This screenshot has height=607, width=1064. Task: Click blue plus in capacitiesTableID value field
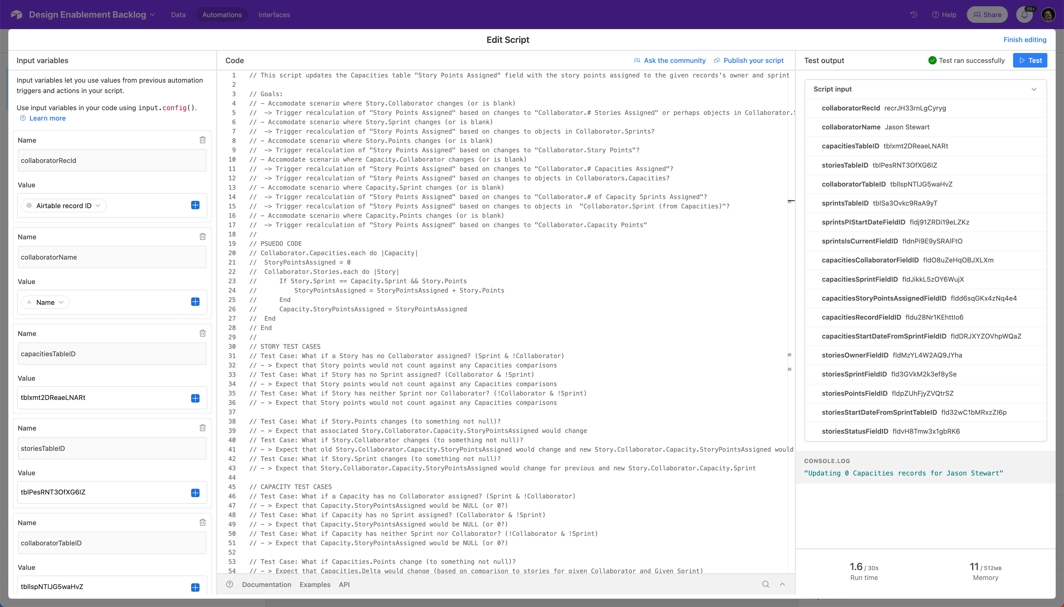(x=195, y=398)
